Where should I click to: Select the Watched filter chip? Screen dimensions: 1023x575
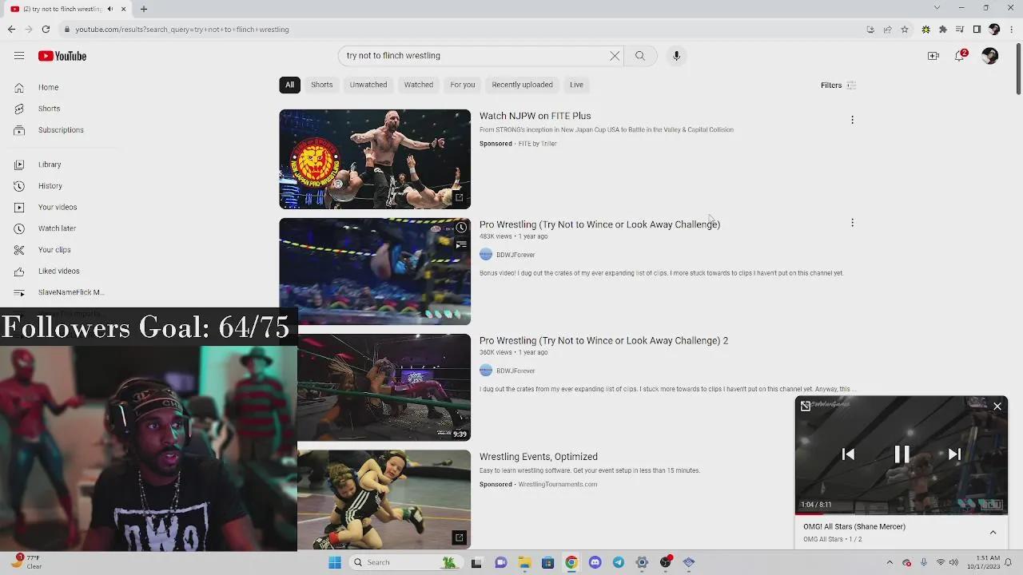pyautogui.click(x=419, y=85)
